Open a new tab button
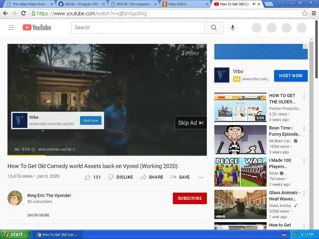Viewport: 319px width, 239px height. click(269, 4)
